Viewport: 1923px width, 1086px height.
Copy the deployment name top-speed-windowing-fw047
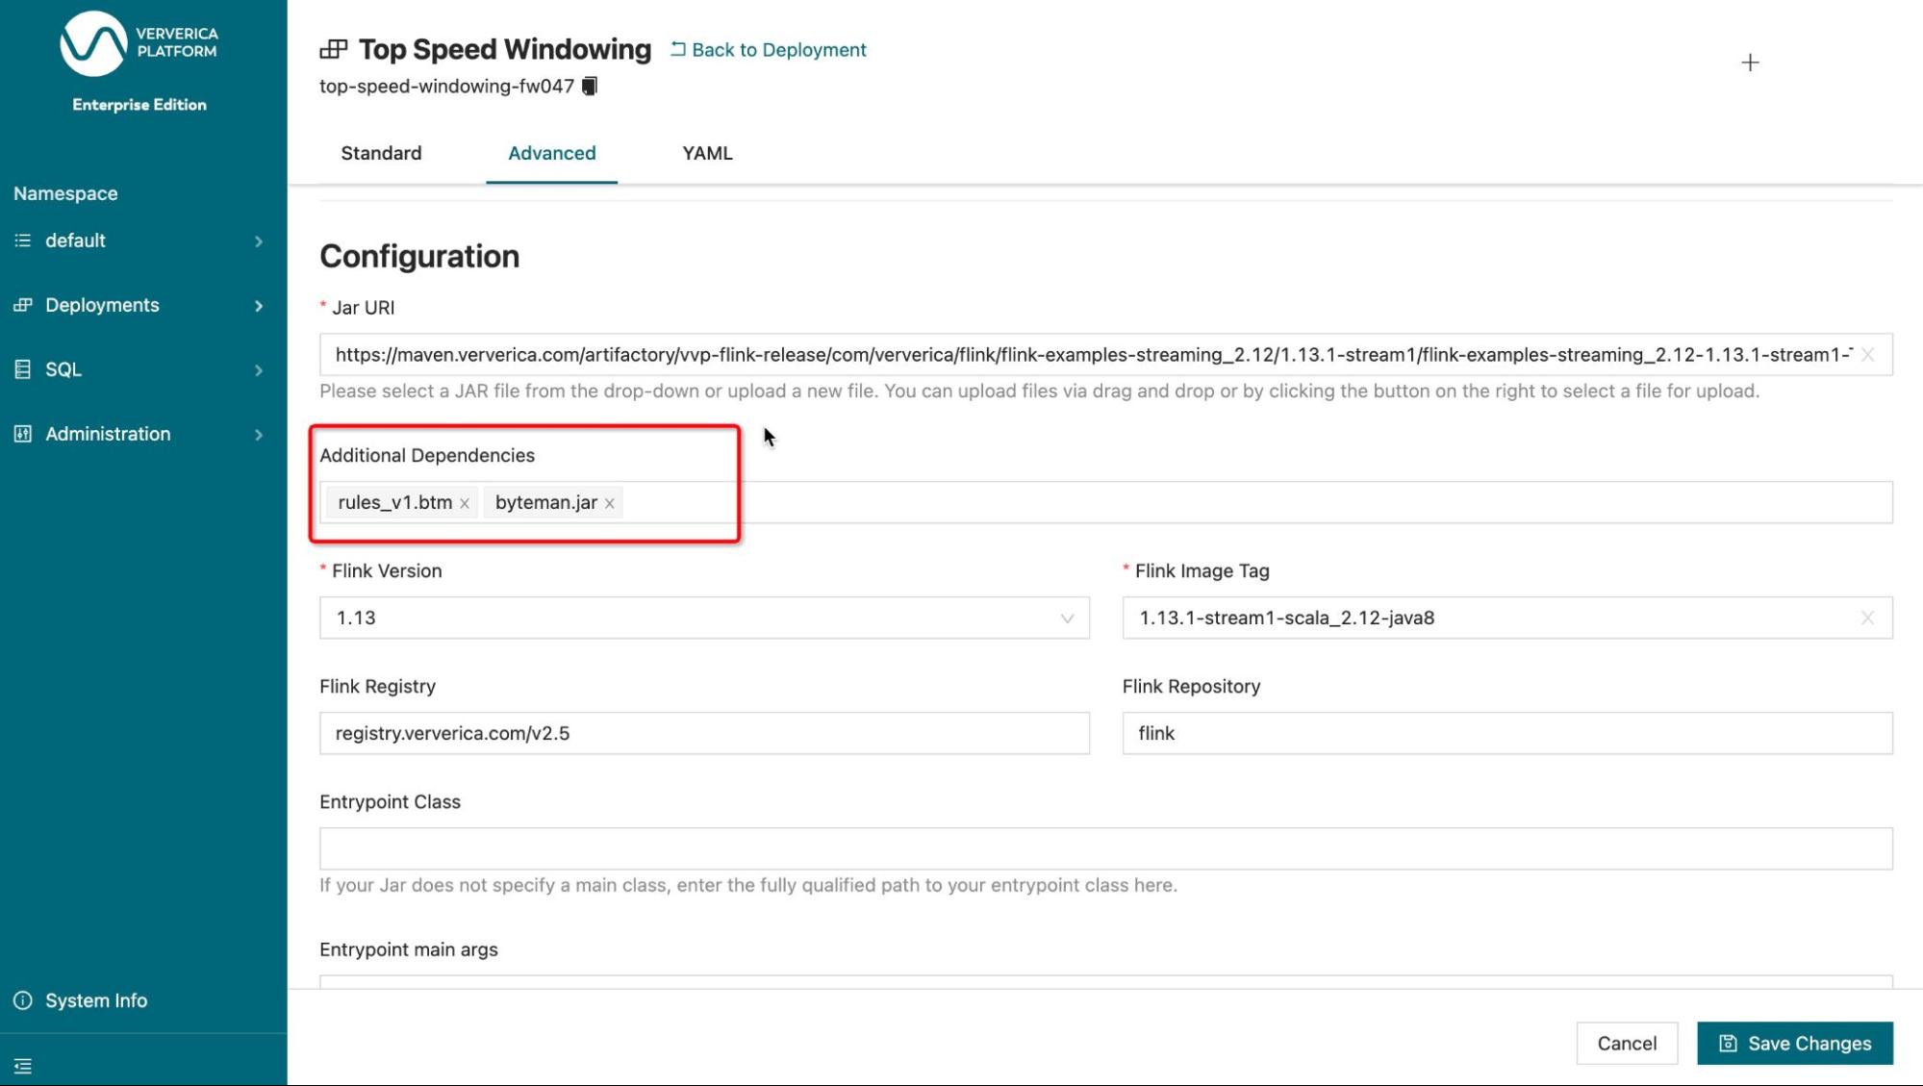590,86
